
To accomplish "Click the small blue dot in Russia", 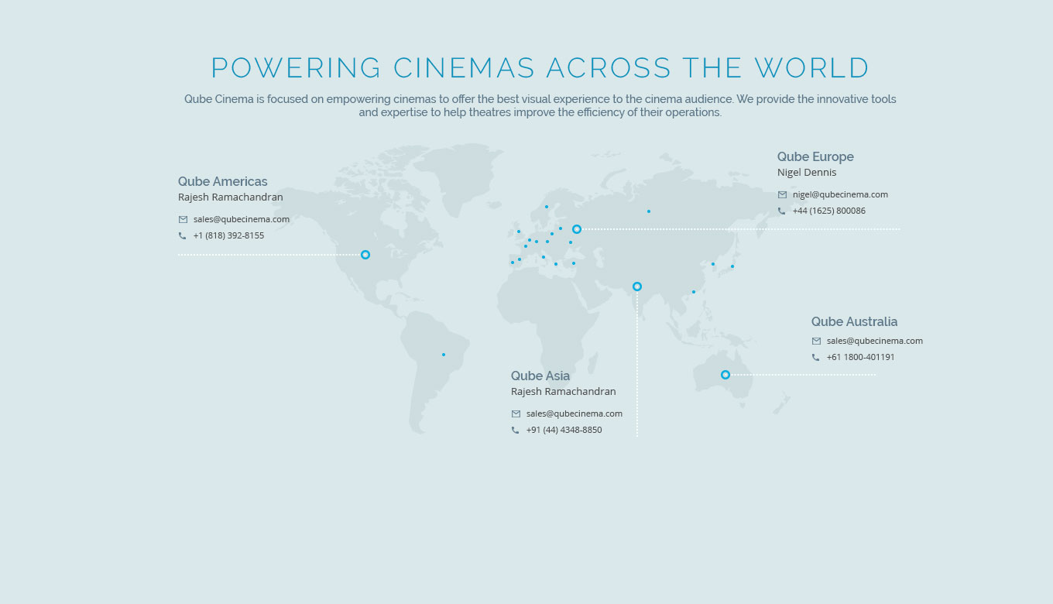I will (x=649, y=211).
